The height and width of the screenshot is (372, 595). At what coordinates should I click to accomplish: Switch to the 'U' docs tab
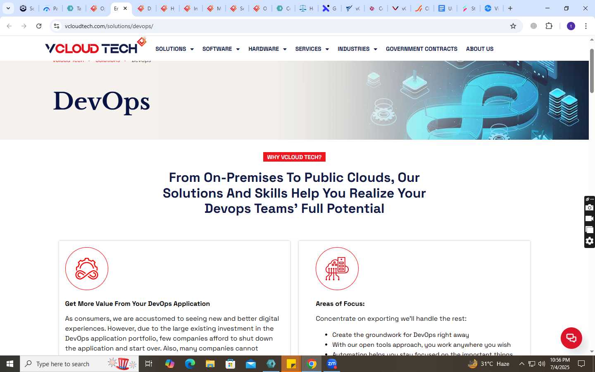coord(445,8)
